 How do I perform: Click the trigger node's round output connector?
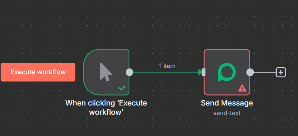(129, 72)
